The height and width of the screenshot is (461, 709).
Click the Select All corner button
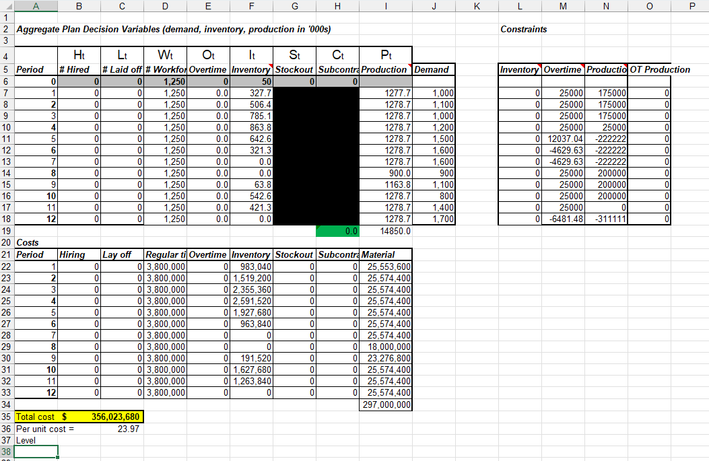point(7,5)
